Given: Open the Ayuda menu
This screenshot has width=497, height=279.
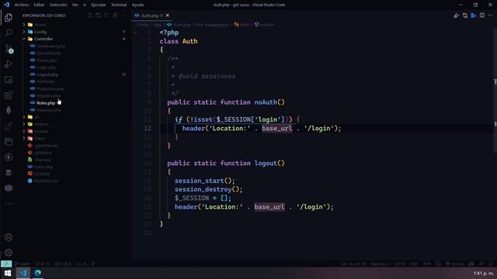Looking at the screenshot, I should pos(137,5).
